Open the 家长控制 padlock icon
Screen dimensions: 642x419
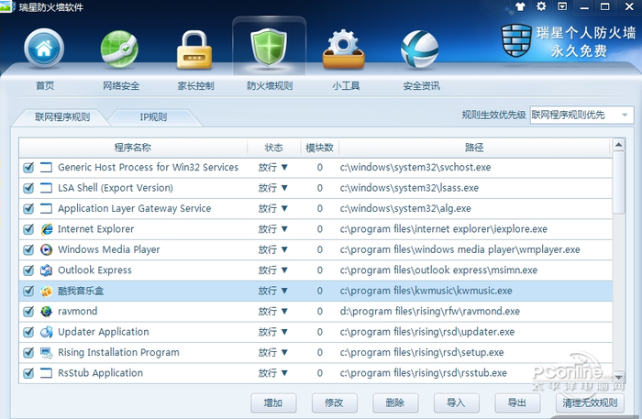(x=194, y=50)
